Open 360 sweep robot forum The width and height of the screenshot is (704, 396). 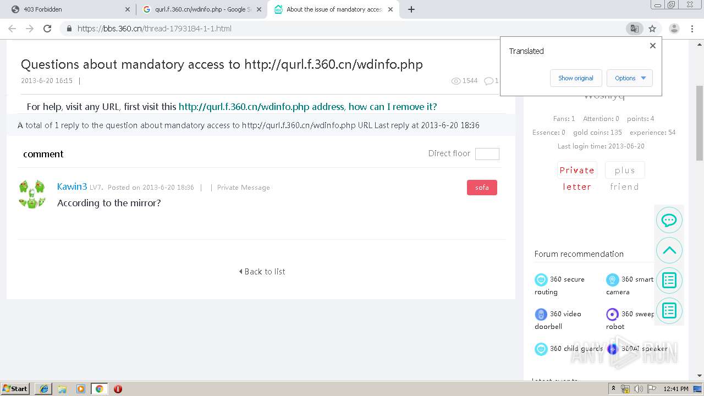[x=630, y=320]
